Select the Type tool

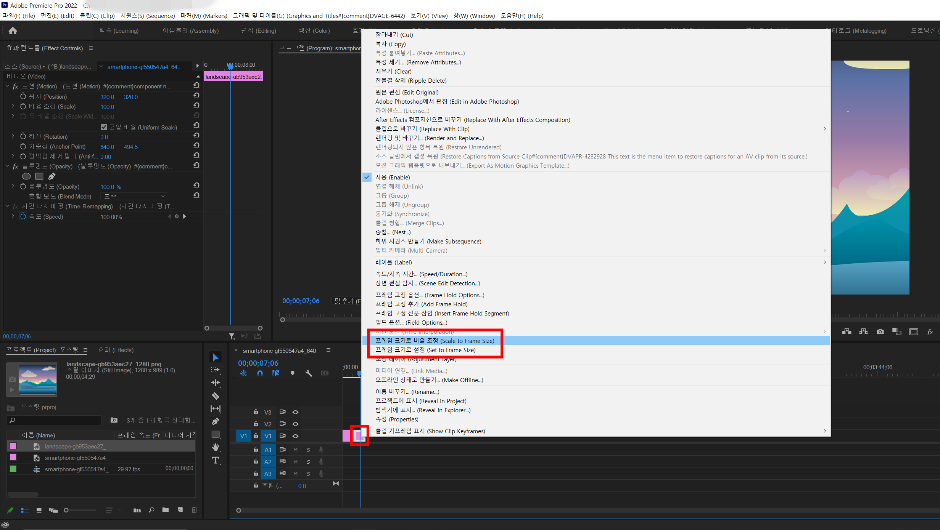pyautogui.click(x=216, y=460)
